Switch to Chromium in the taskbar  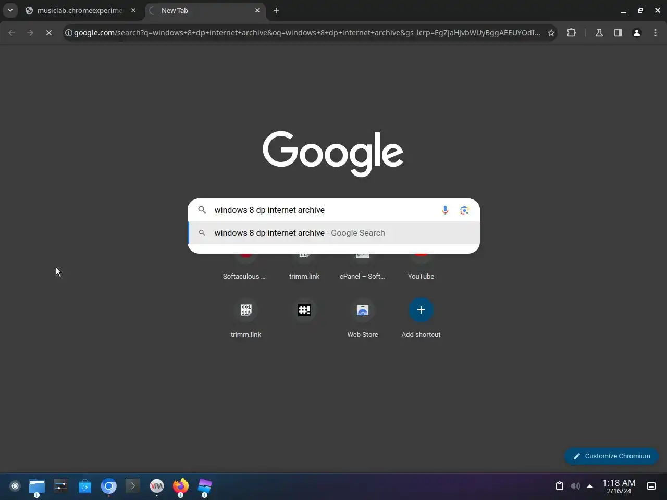pos(109,486)
